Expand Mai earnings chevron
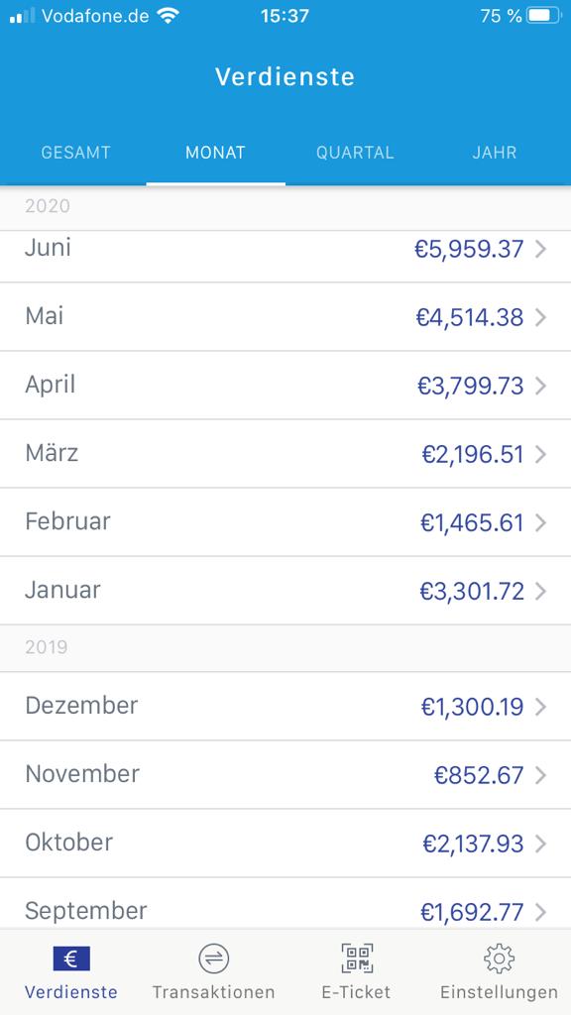The width and height of the screenshot is (571, 1015). click(541, 318)
